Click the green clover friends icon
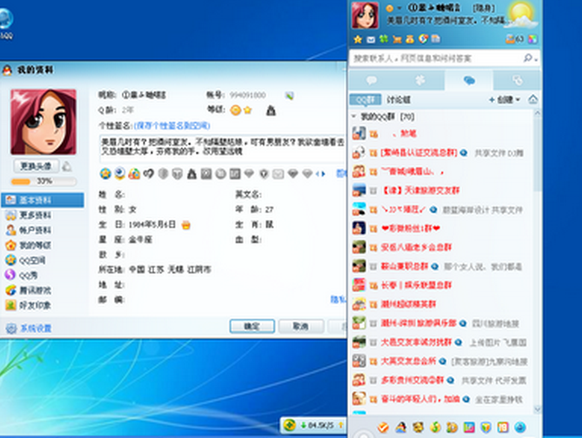This screenshot has width=582, height=438. (x=384, y=39)
